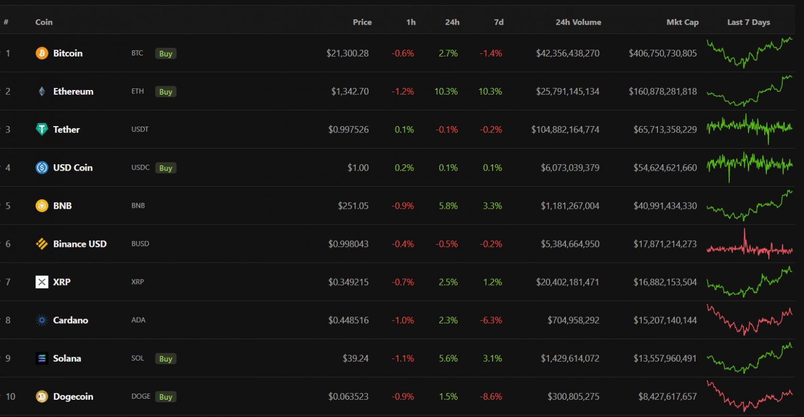This screenshot has height=417, width=804.
Task: Click the BUSD ticker symbol
Action: point(140,244)
